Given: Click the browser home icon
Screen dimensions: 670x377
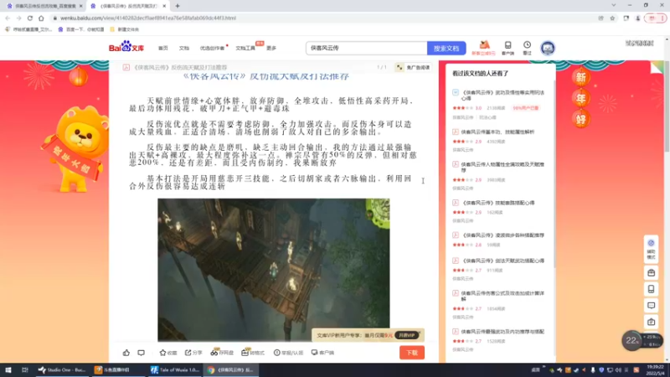Looking at the screenshot, I should (x=41, y=18).
